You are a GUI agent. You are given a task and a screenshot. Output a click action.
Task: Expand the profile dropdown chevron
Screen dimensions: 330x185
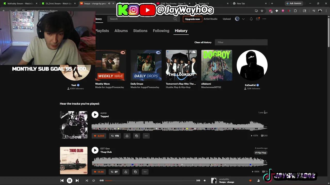pos(243,19)
